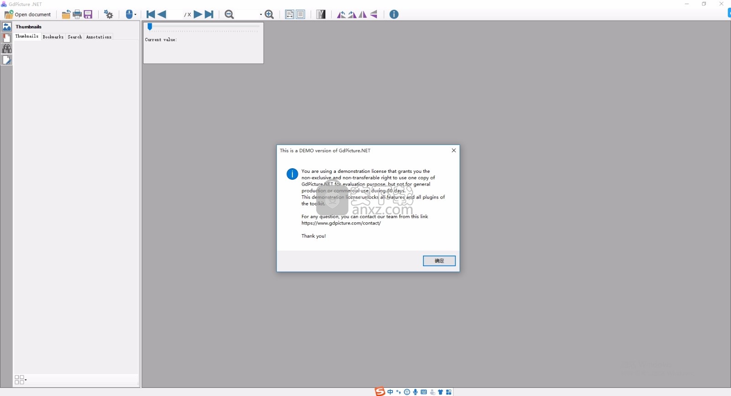The width and height of the screenshot is (731, 396).
Task: Zoom in with the magnifier plus icon
Action: coord(270,15)
